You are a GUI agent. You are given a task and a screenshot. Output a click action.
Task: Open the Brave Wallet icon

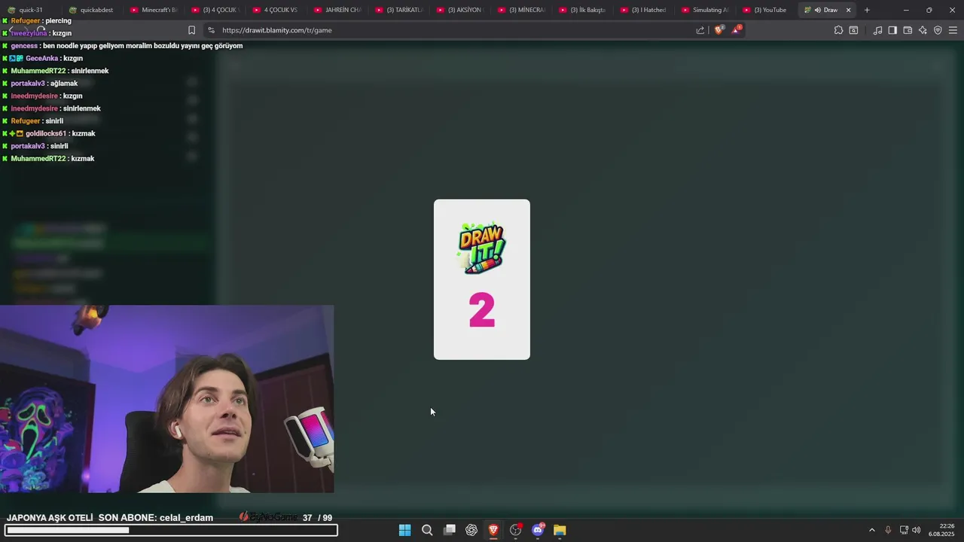pos(908,30)
